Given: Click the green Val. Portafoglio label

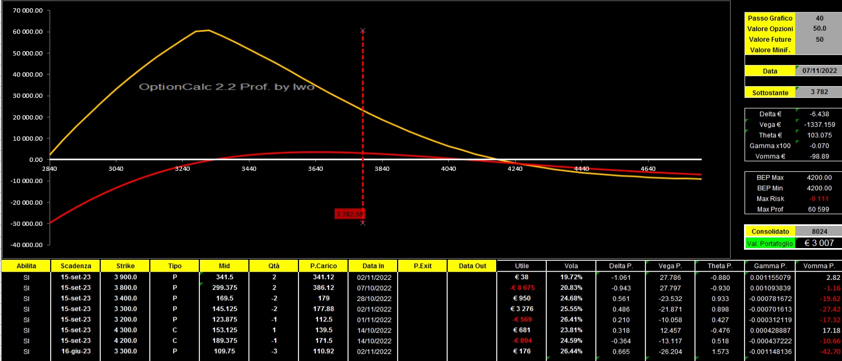Looking at the screenshot, I should click(x=770, y=243).
